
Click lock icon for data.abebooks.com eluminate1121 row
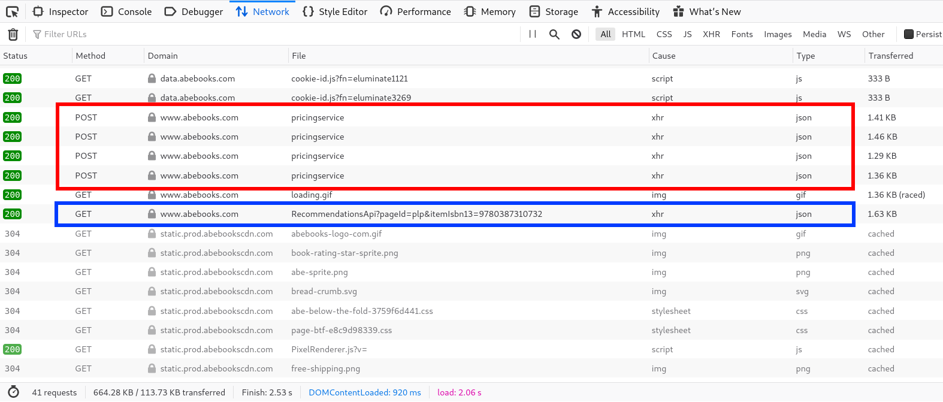(x=152, y=78)
